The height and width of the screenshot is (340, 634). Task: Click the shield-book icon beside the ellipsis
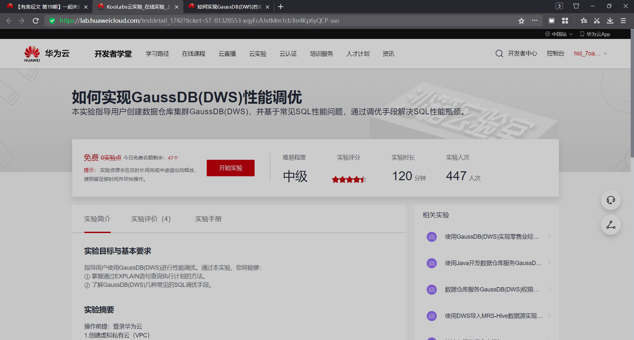(x=551, y=21)
